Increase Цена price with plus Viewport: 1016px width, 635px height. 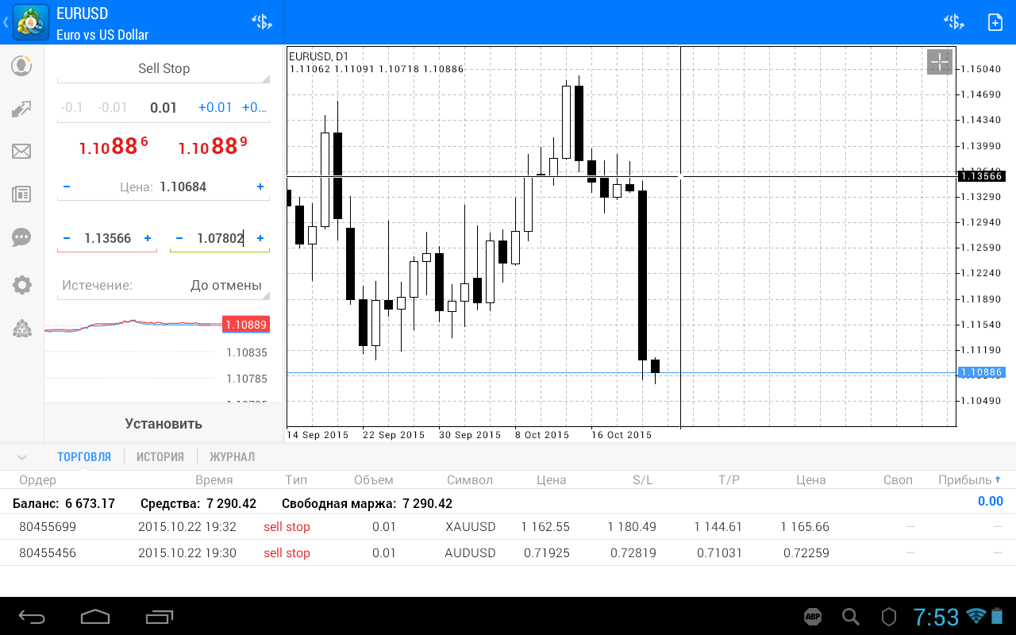pyautogui.click(x=260, y=187)
